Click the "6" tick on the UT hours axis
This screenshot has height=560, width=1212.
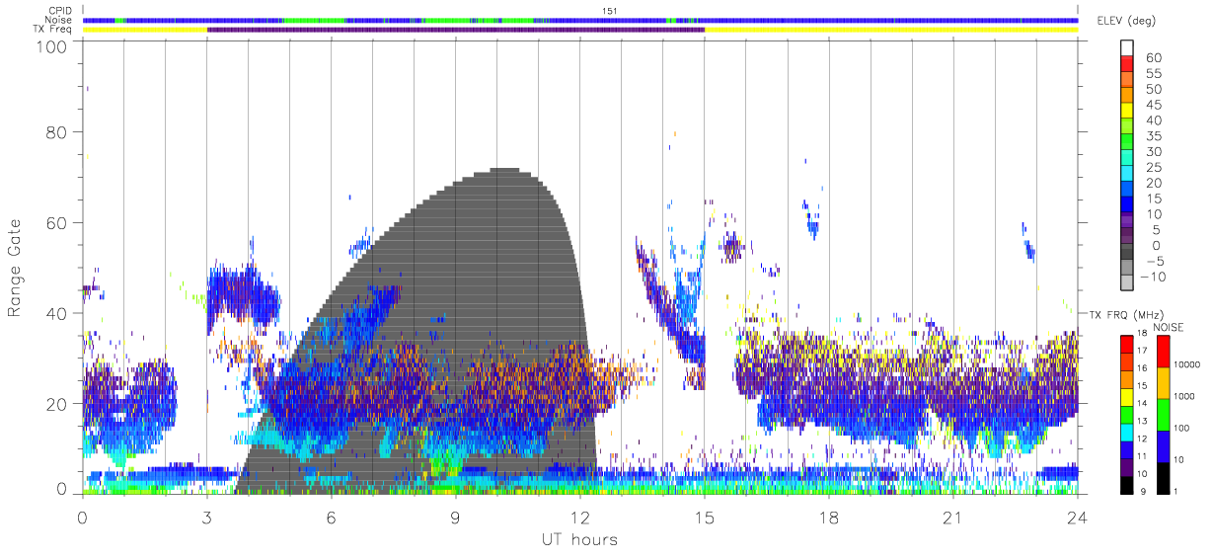coord(332,517)
